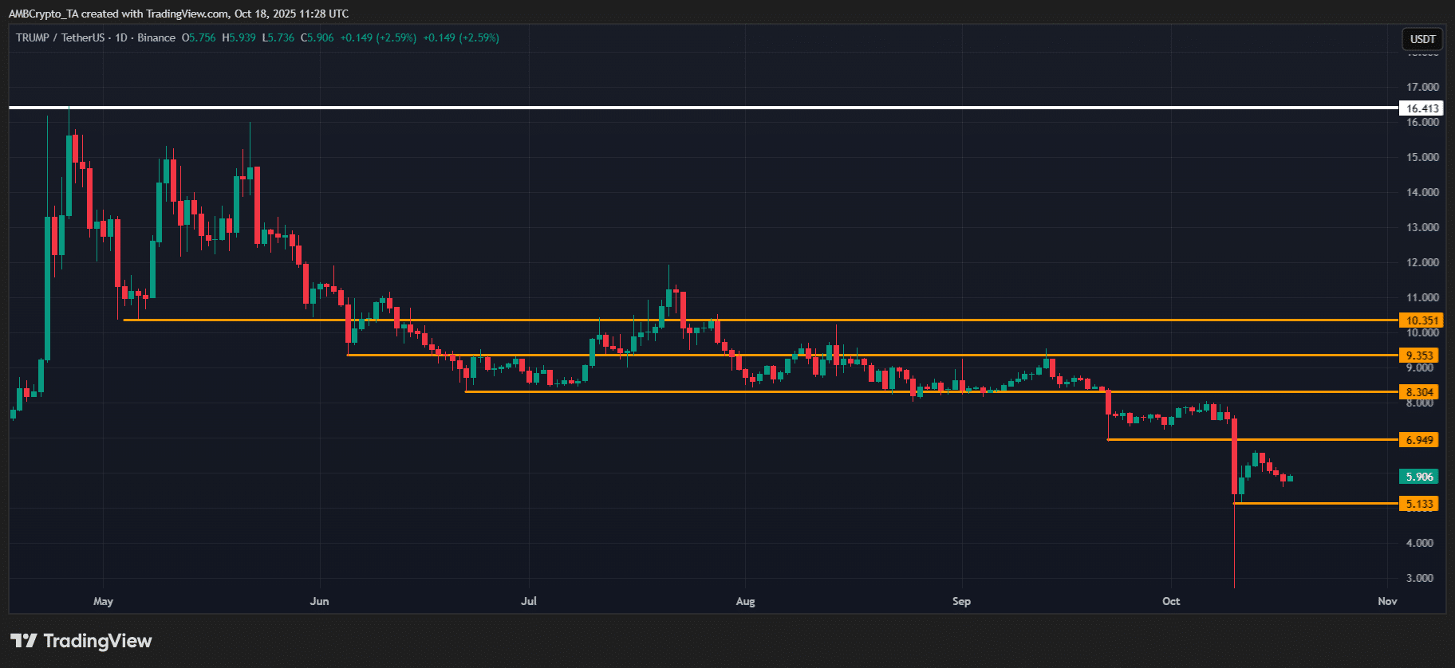Click the 9.353 price level tag
1455x668 pixels.
coord(1419,356)
